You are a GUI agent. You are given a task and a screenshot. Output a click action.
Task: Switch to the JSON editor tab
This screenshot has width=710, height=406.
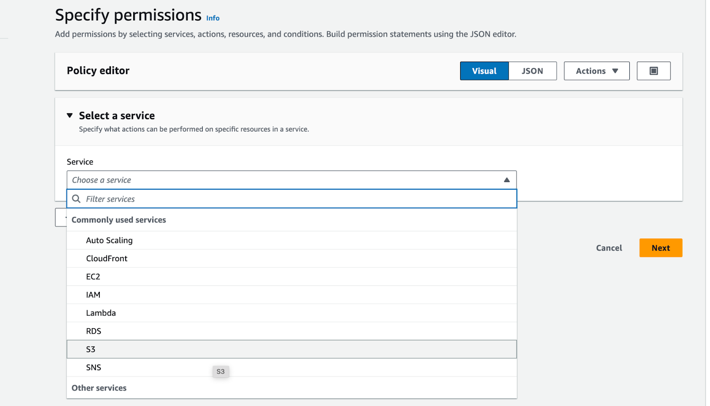pos(532,71)
